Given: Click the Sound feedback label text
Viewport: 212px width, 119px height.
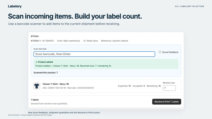Looking at the screenshot, I should pyautogui.click(x=170, y=52).
